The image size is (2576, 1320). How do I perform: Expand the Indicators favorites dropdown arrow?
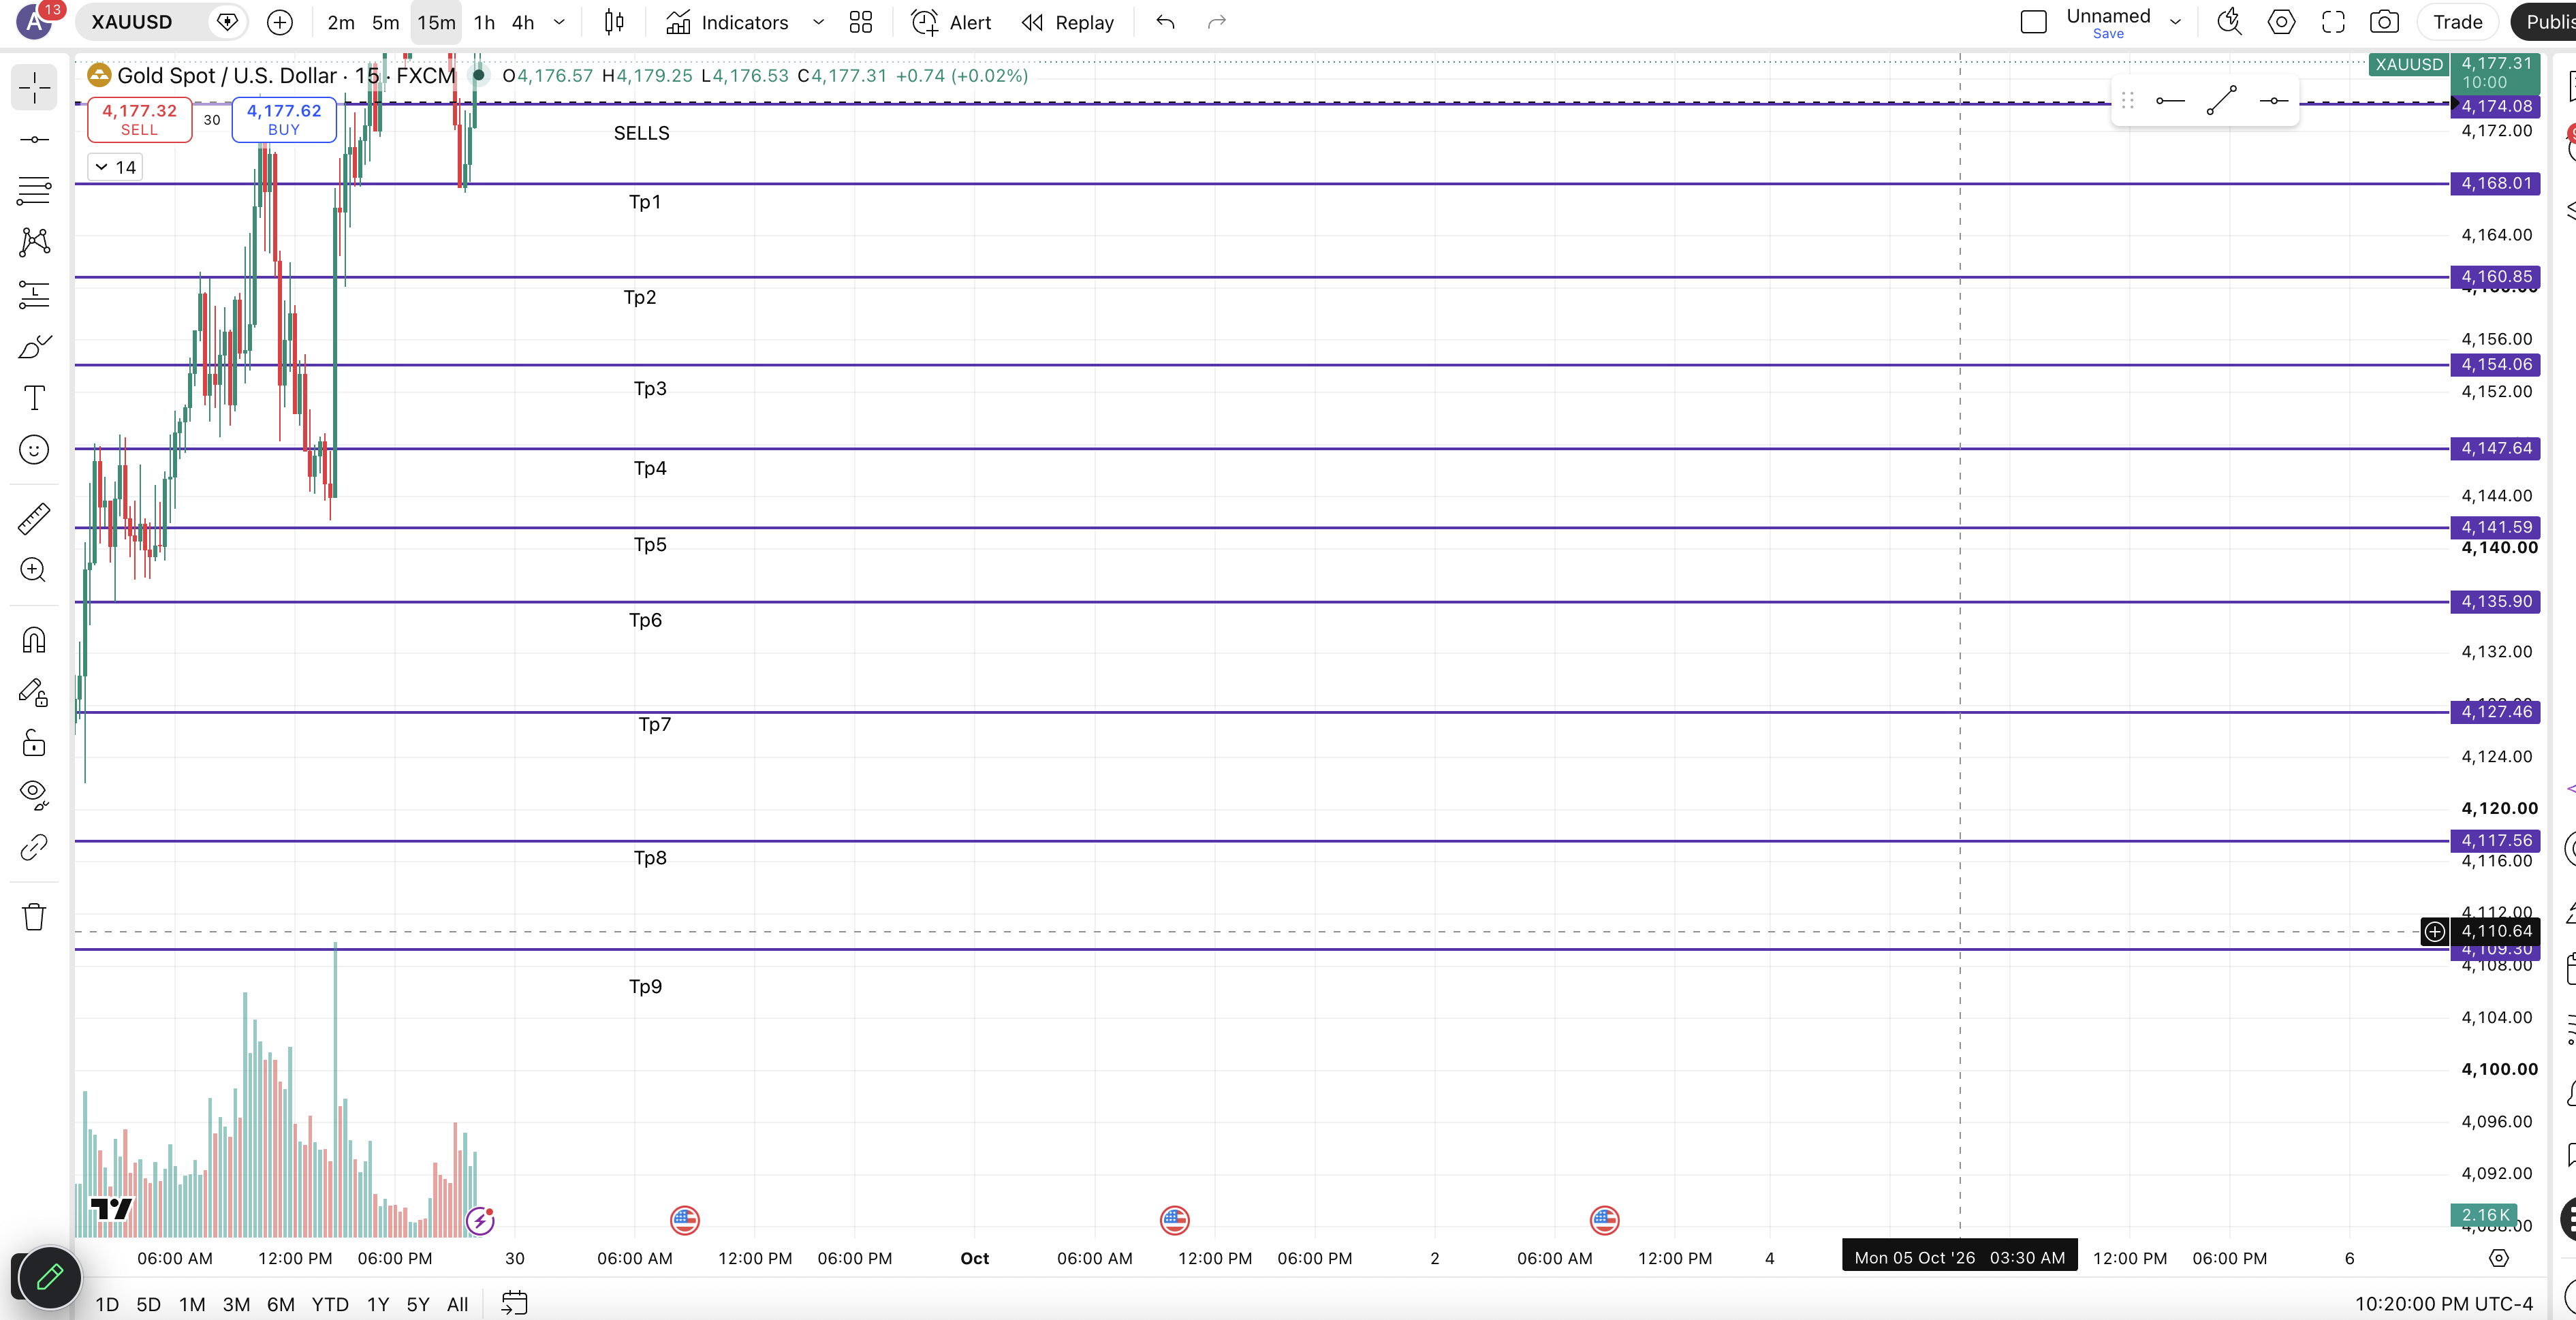(818, 22)
